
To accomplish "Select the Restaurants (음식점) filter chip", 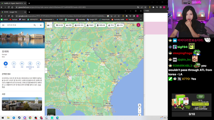I will pyautogui.click(x=60, y=25).
